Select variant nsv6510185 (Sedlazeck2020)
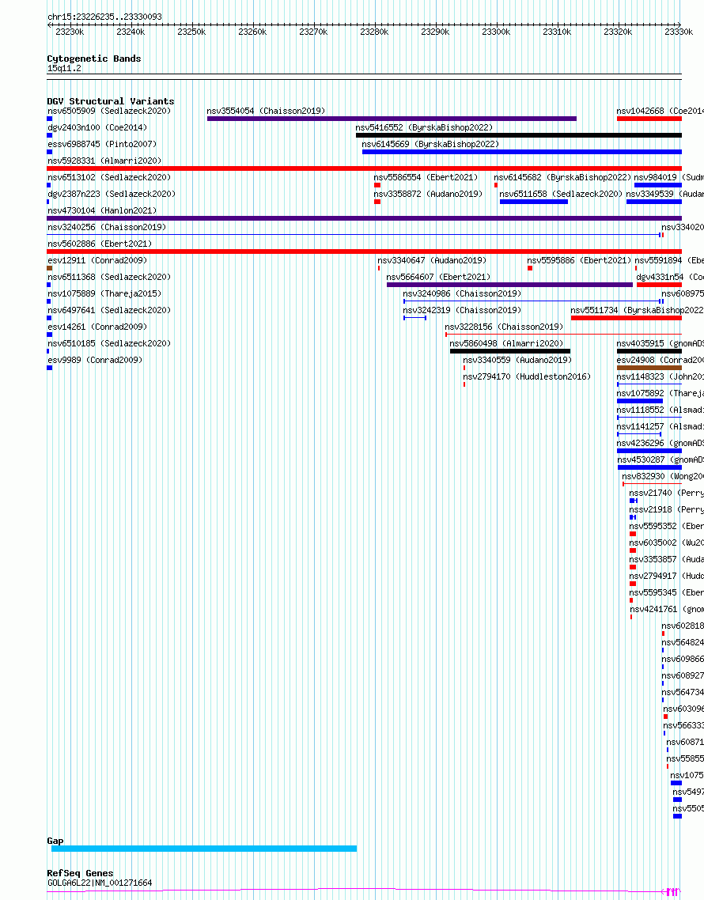704x900 pixels. pyautogui.click(x=109, y=344)
